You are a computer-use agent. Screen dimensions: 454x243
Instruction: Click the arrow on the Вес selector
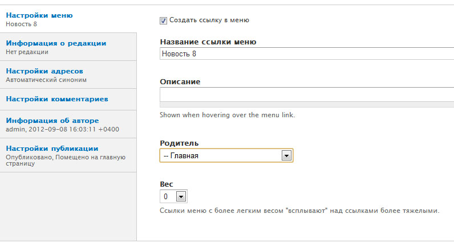[181, 197]
